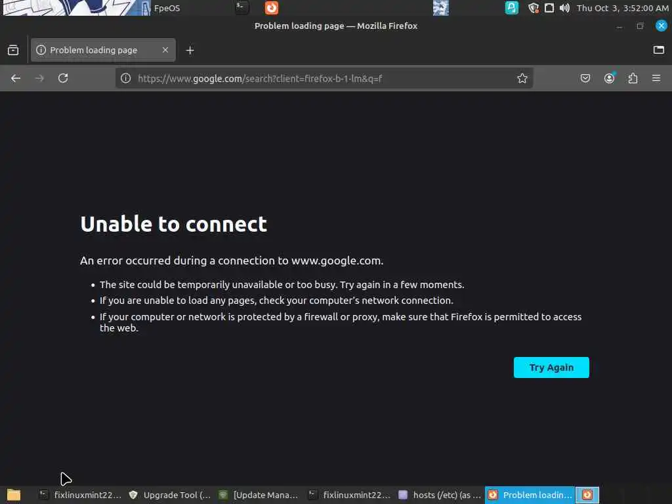672x504 pixels.
Task: Open the tab-bar icon at the far right
Action: pyautogui.click(x=659, y=50)
